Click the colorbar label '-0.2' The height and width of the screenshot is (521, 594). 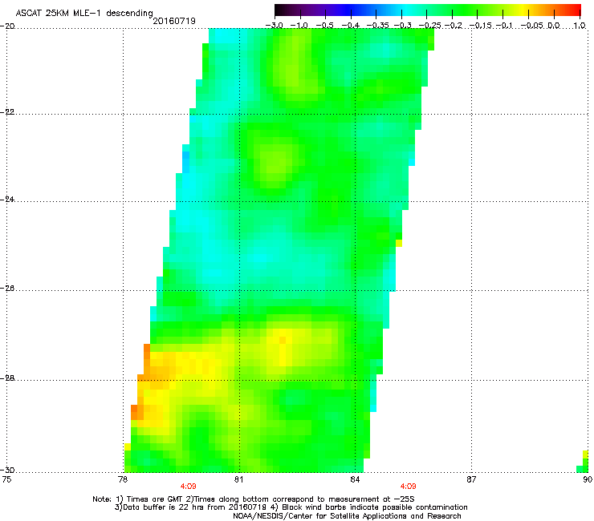tap(454, 26)
